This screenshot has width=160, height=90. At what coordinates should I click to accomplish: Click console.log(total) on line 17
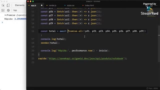[53, 39]
